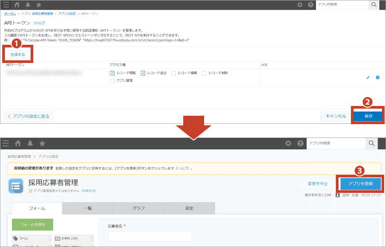Image resolution: width=386 pixels, height=247 pixels.
Task: Open the hamburger menu on the APIトークン screen
Action: tap(6, 5)
